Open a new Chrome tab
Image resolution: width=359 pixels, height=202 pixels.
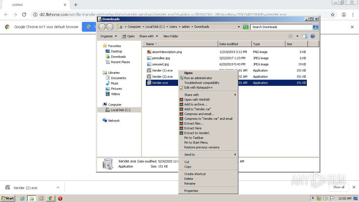tap(76, 5)
